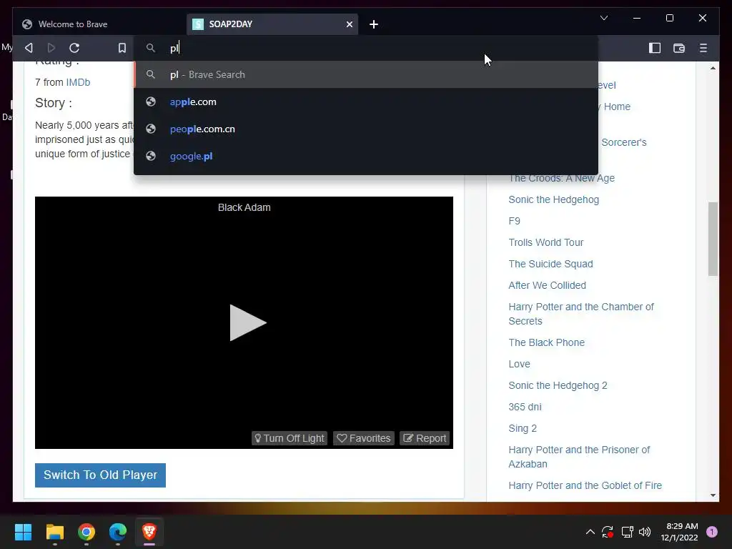The image size is (732, 549).
Task: Launch Microsoft Edge from the taskbar
Action: point(118,532)
